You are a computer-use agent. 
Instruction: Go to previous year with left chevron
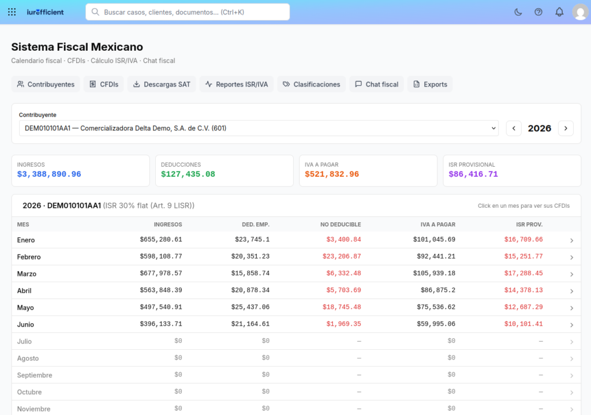pos(514,128)
